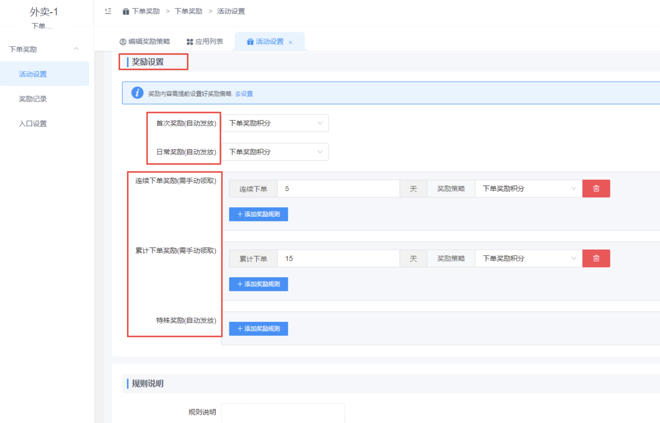Open the 日常奖励 strategy dropdown
Screen dimensions: 660x423
(275, 152)
